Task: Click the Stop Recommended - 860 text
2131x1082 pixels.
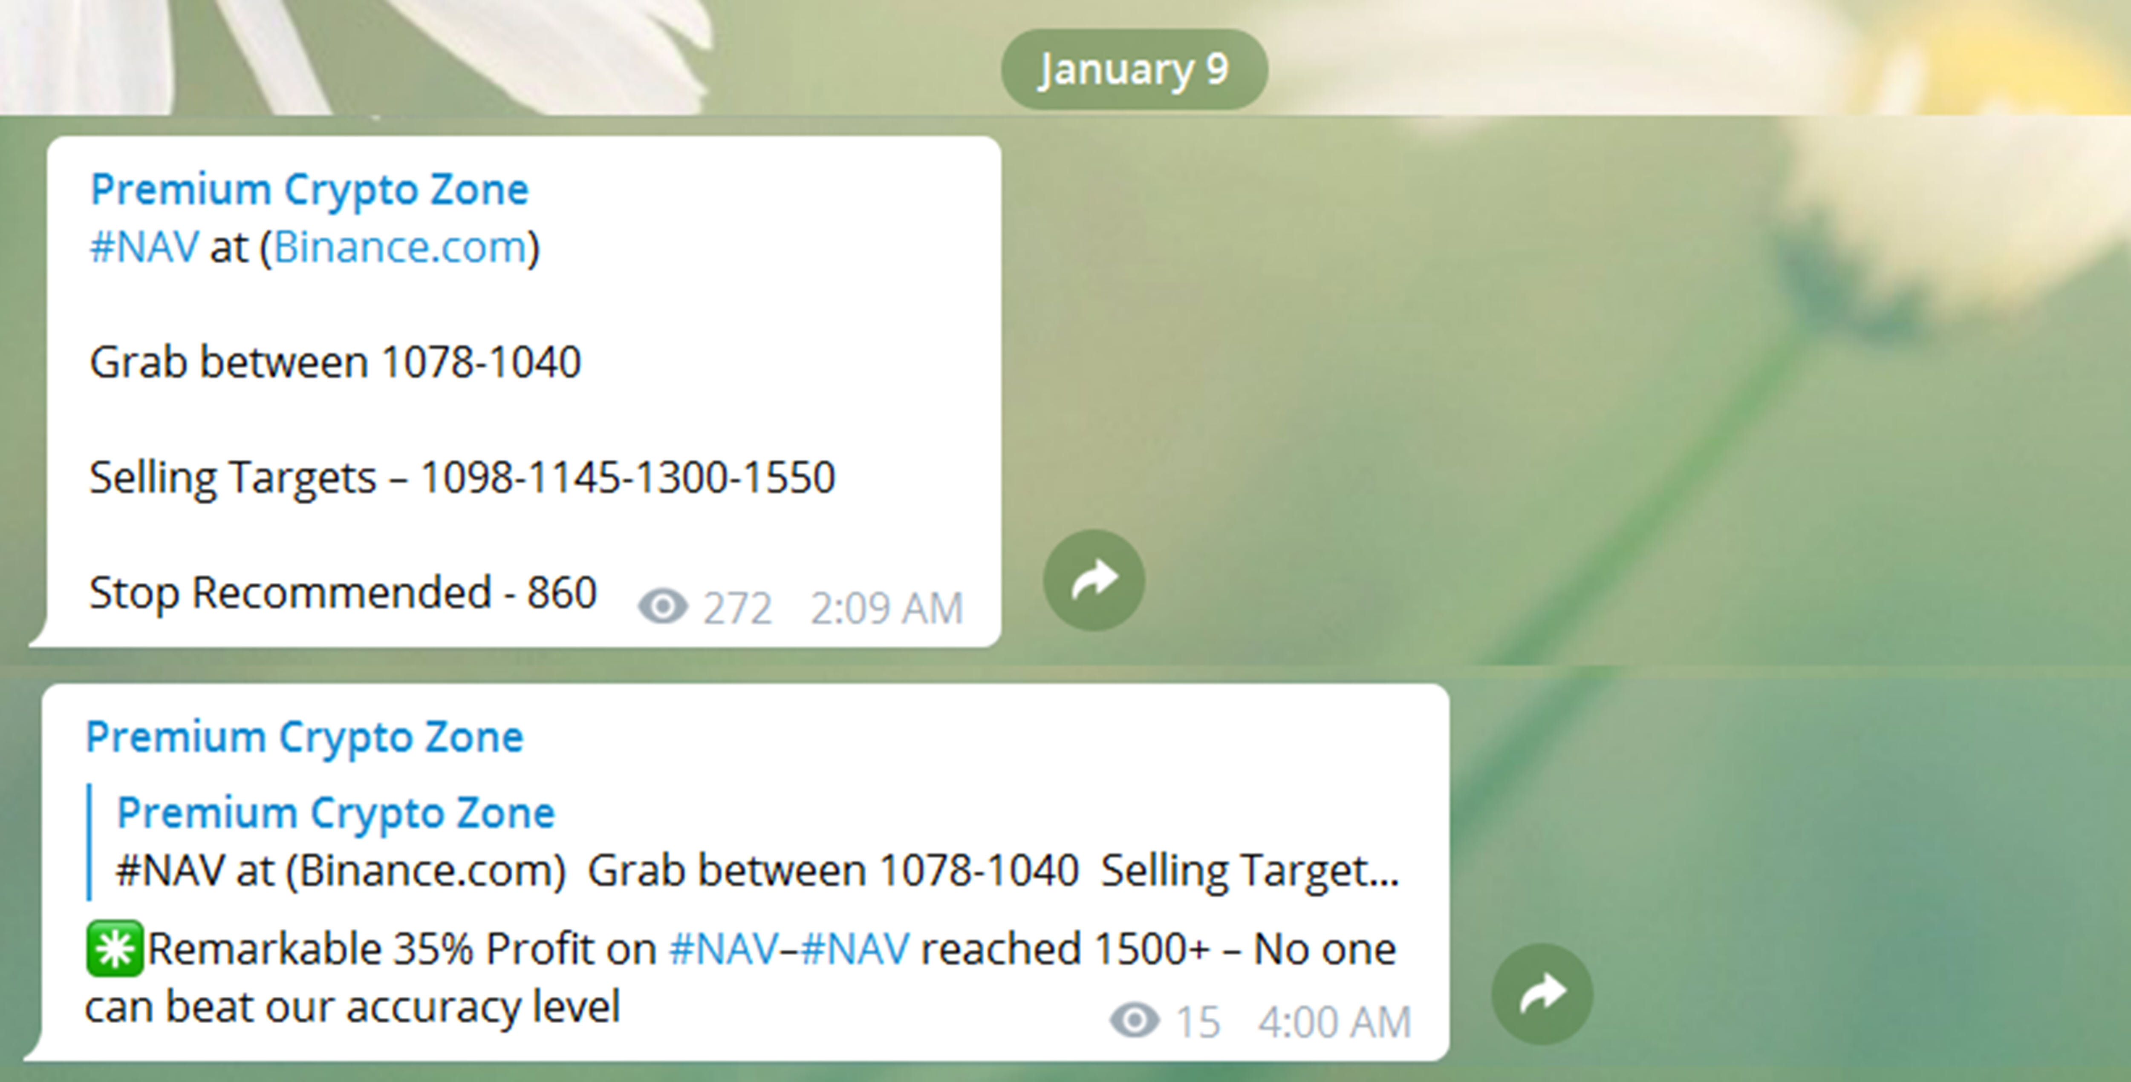Action: (x=343, y=593)
